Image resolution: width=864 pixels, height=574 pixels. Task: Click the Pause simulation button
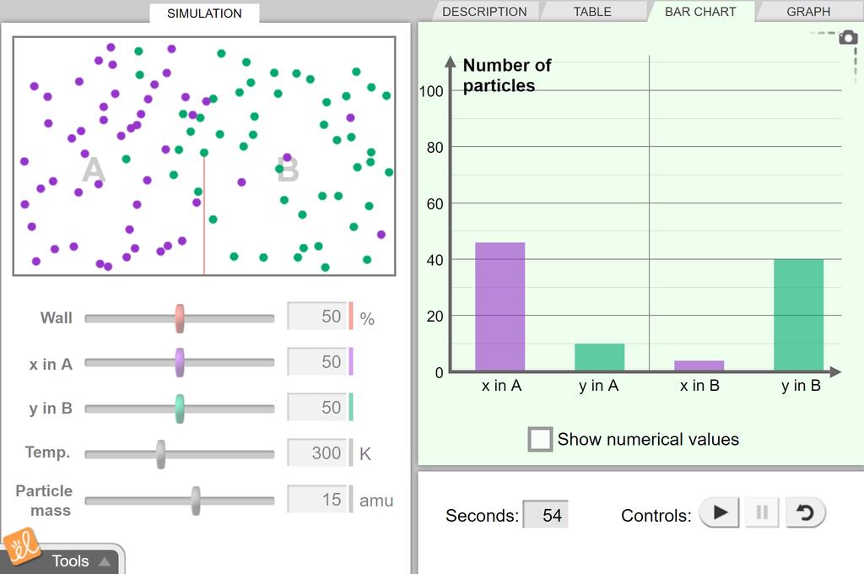click(762, 512)
